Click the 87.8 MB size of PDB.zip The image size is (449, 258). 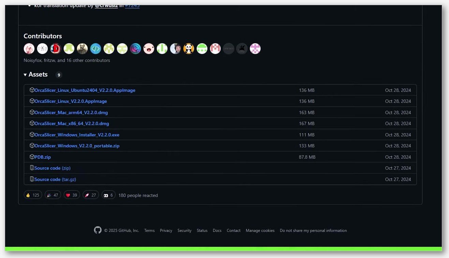pos(307,157)
